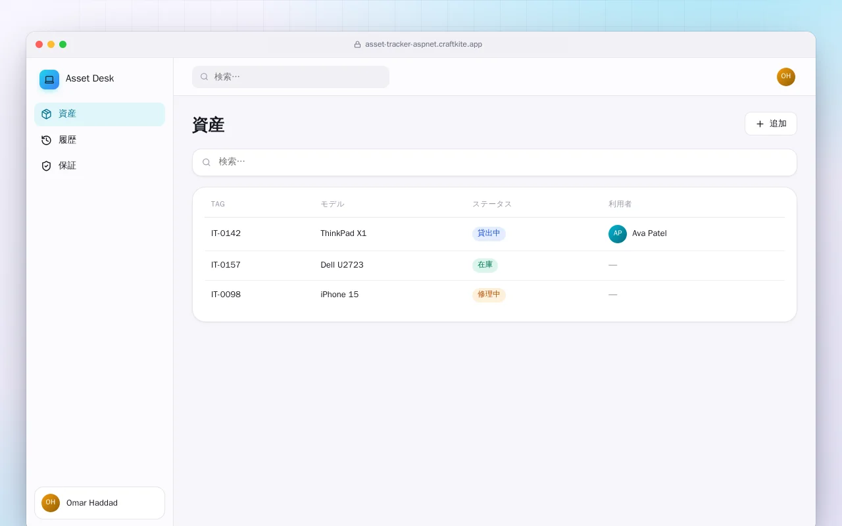Screen dimensions: 842x526
Task: Click the plus icon on 追加 button
Action: click(760, 124)
